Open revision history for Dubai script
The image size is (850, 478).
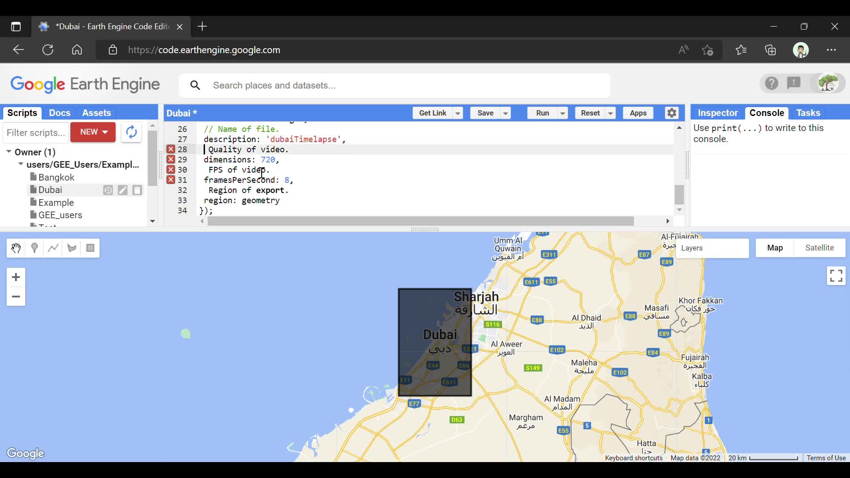(108, 190)
